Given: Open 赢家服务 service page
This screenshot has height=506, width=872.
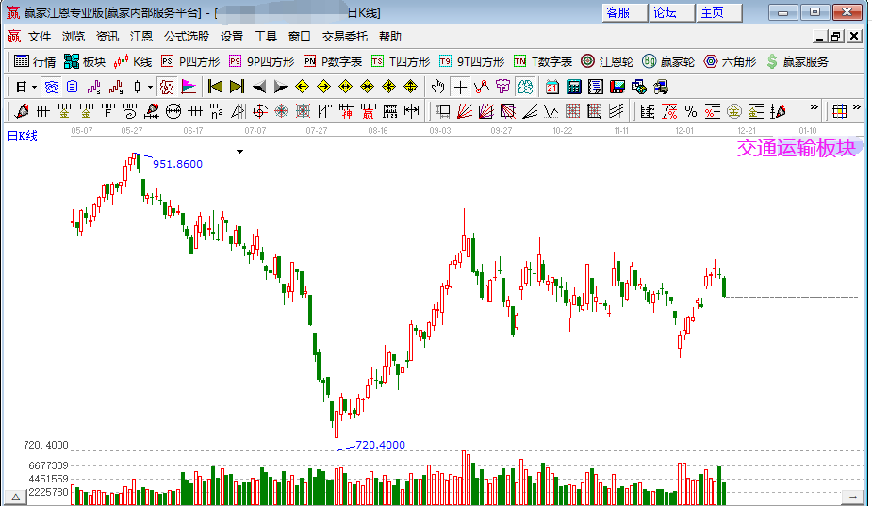Looking at the screenshot, I should coord(798,62).
